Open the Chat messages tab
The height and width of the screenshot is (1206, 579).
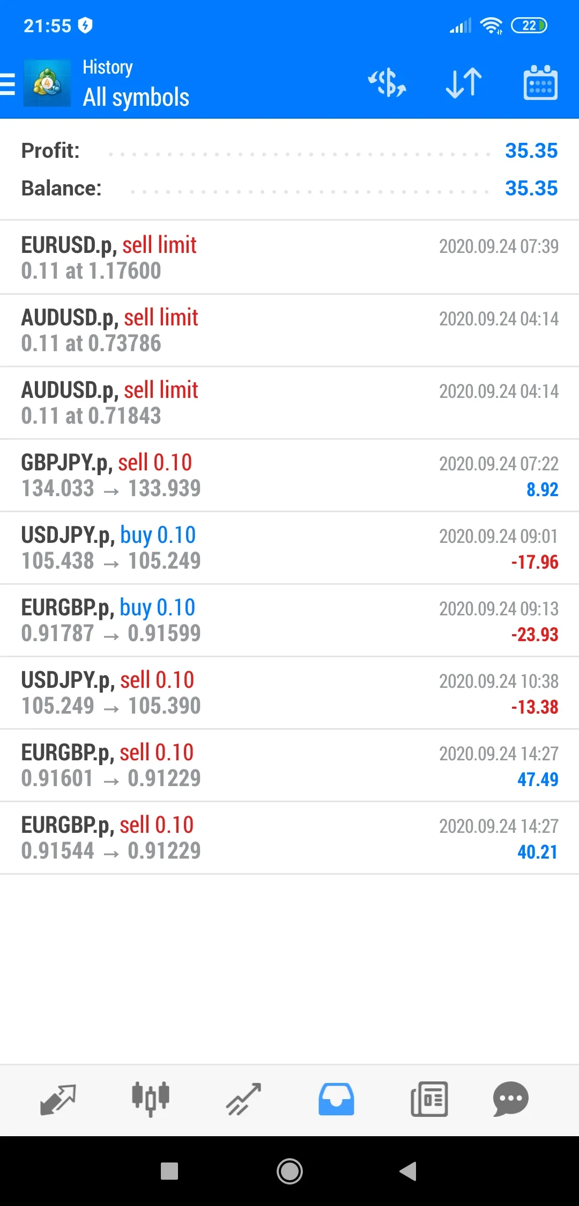pyautogui.click(x=511, y=1099)
